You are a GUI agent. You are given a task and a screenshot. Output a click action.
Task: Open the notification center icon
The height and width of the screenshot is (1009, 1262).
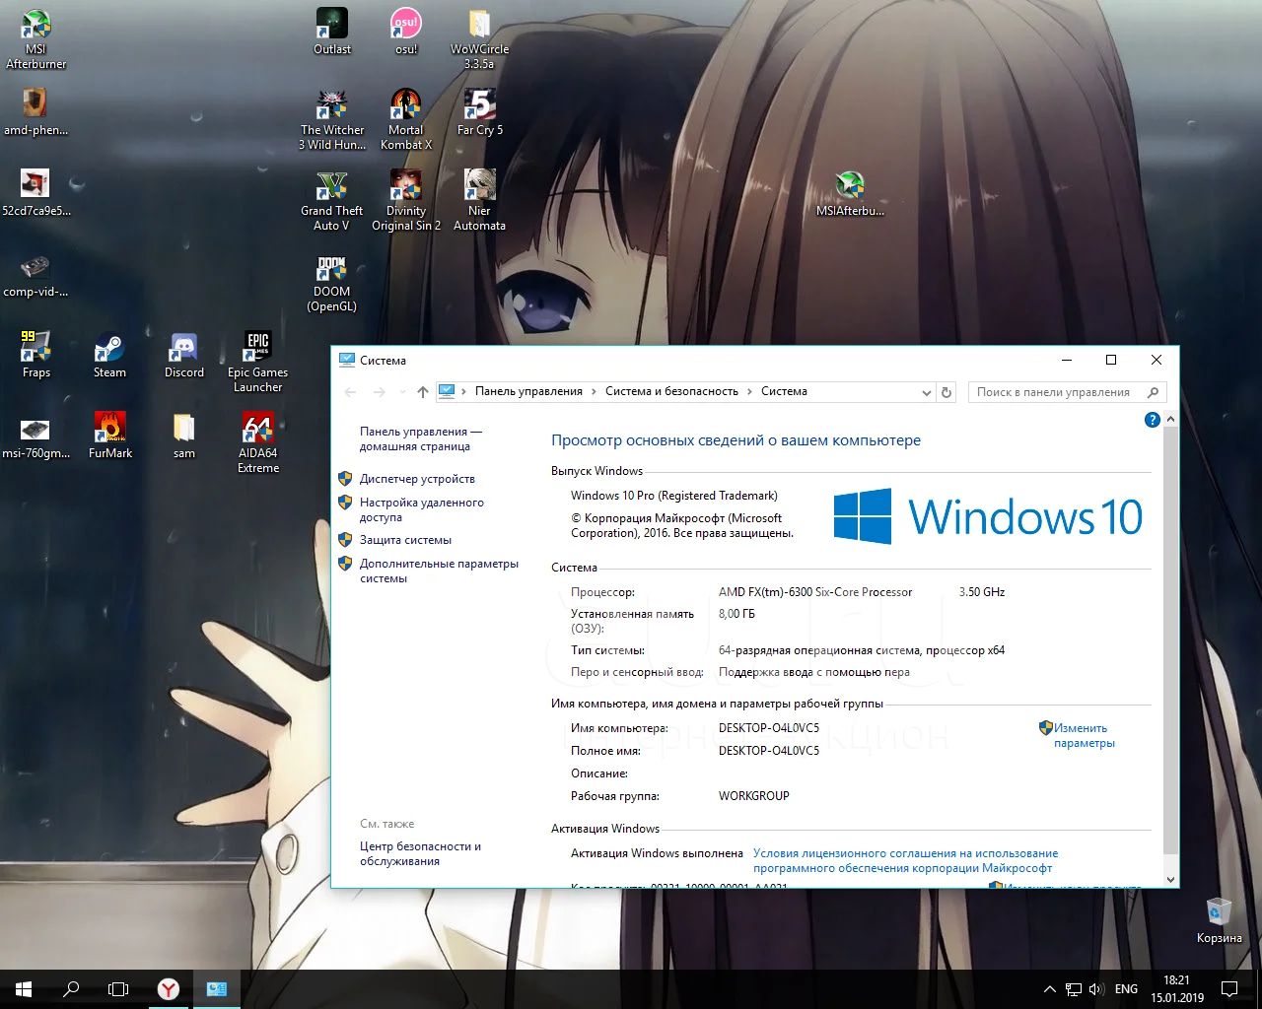[x=1229, y=988]
